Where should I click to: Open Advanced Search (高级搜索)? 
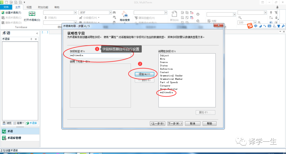pyautogui.click(x=125, y=16)
